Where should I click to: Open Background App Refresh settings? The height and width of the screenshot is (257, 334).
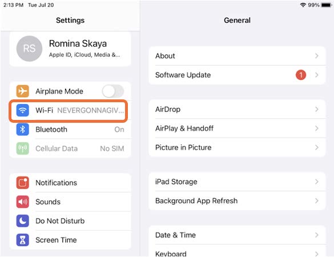pos(237,200)
